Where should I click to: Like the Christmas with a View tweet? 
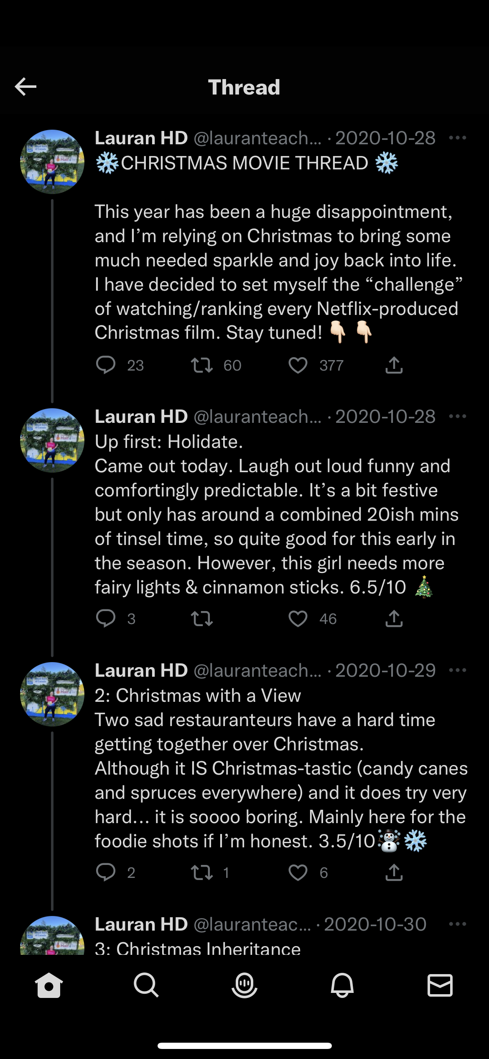(298, 872)
